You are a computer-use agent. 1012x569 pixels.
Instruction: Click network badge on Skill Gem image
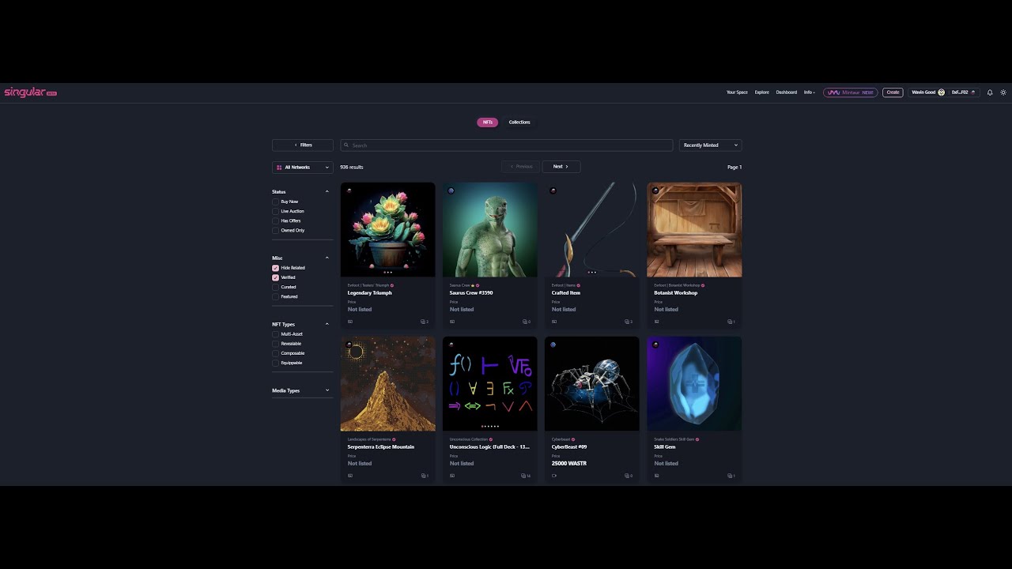tap(655, 345)
